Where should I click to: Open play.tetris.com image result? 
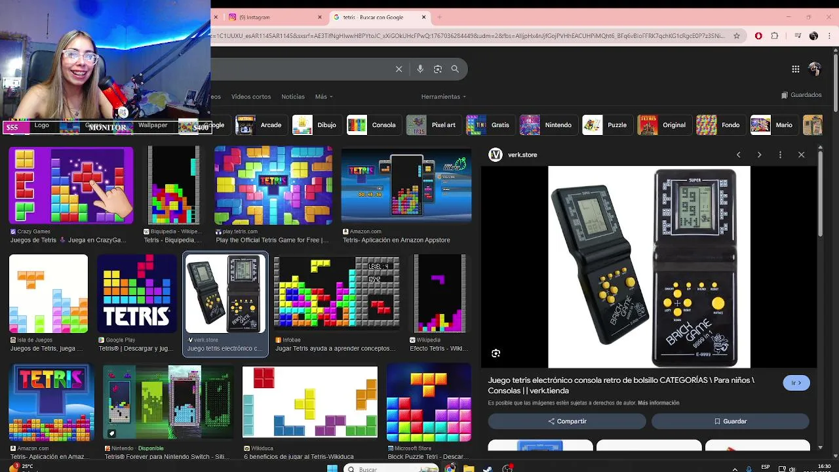click(273, 186)
